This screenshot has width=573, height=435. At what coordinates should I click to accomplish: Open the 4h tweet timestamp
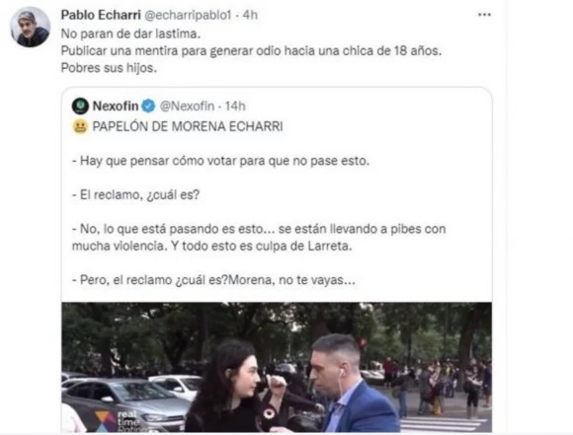tap(250, 15)
